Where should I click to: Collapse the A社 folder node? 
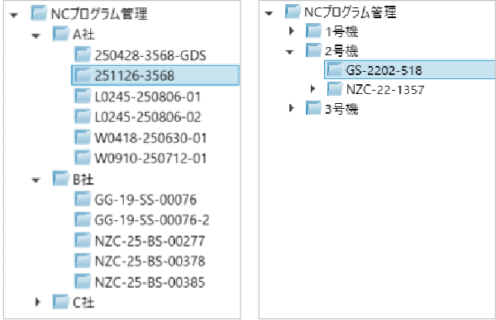point(36,35)
